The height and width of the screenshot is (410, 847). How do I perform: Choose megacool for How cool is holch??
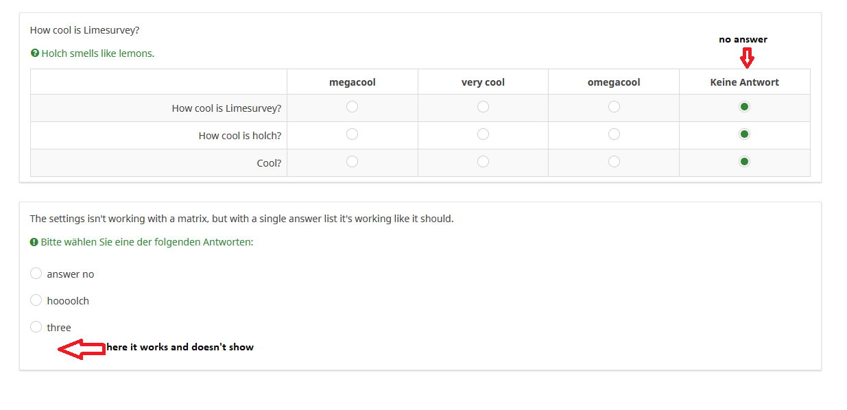click(x=353, y=134)
